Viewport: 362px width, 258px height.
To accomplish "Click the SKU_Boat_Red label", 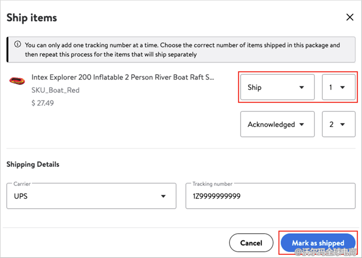I will tap(55, 90).
